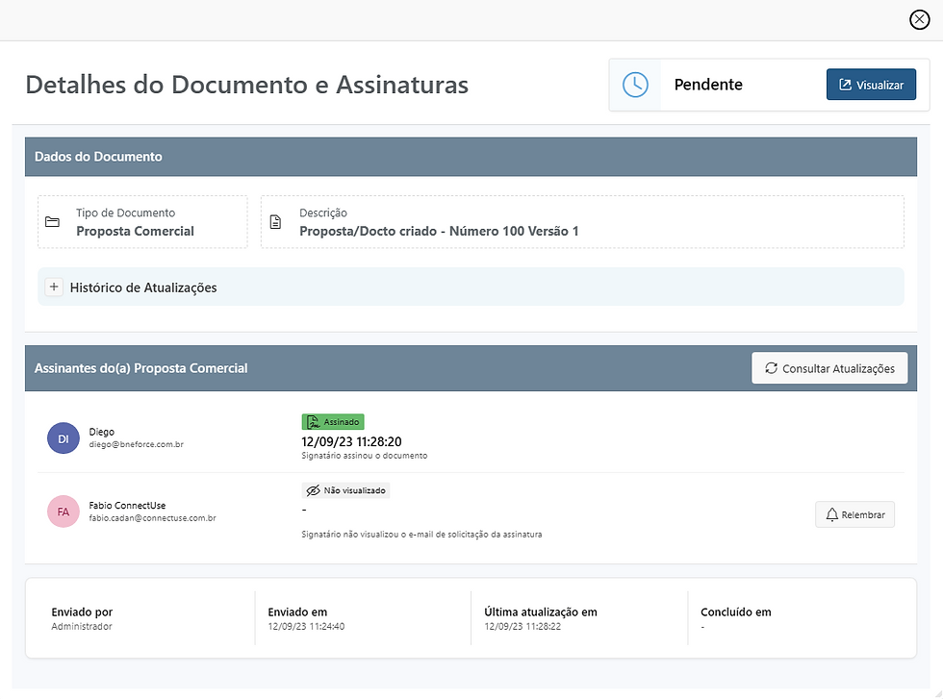The image size is (943, 699).
Task: Click the clock icon next to Pendente status
Action: [634, 85]
